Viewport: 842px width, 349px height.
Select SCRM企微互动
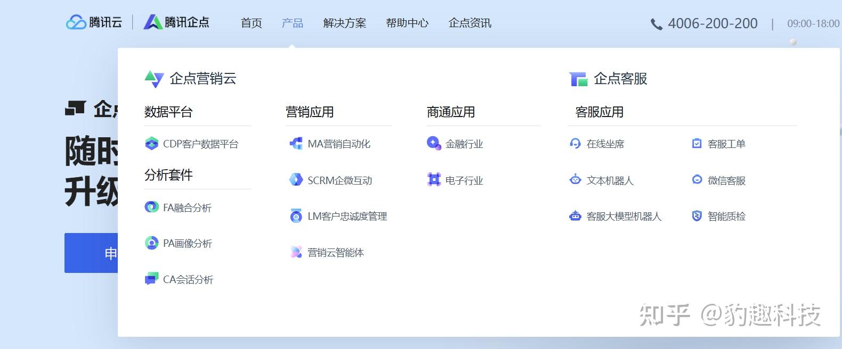point(340,180)
